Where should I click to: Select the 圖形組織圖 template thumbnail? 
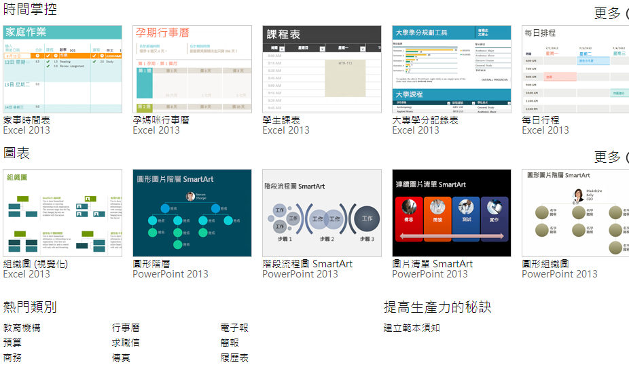pos(575,213)
